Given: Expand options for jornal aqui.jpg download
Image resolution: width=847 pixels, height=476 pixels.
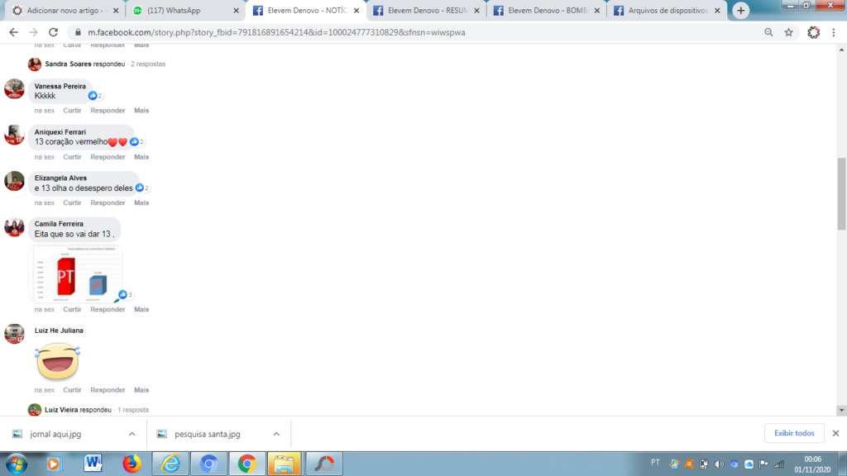Looking at the screenshot, I should [x=132, y=434].
